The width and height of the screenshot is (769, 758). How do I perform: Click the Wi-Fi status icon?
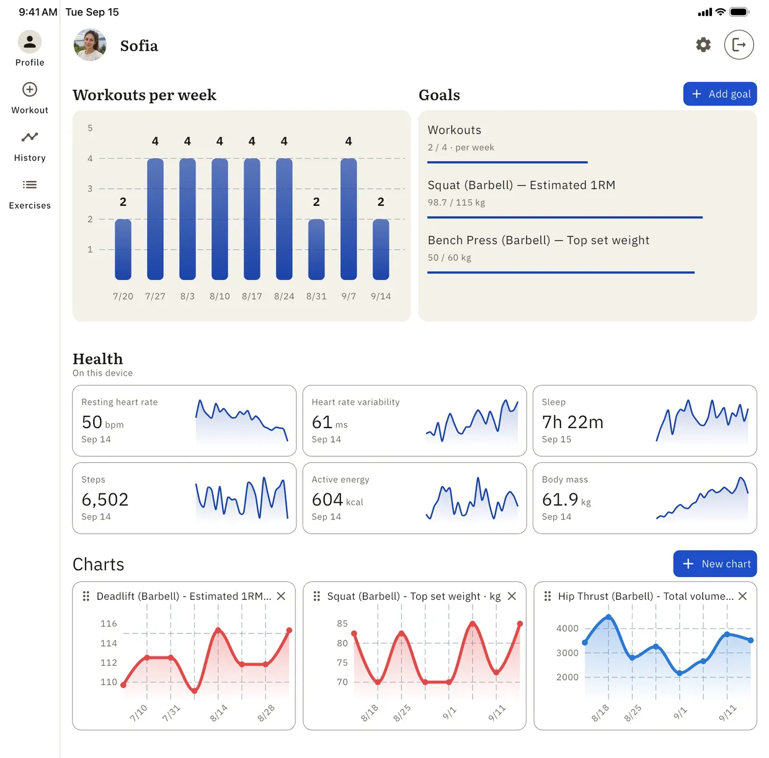[721, 12]
